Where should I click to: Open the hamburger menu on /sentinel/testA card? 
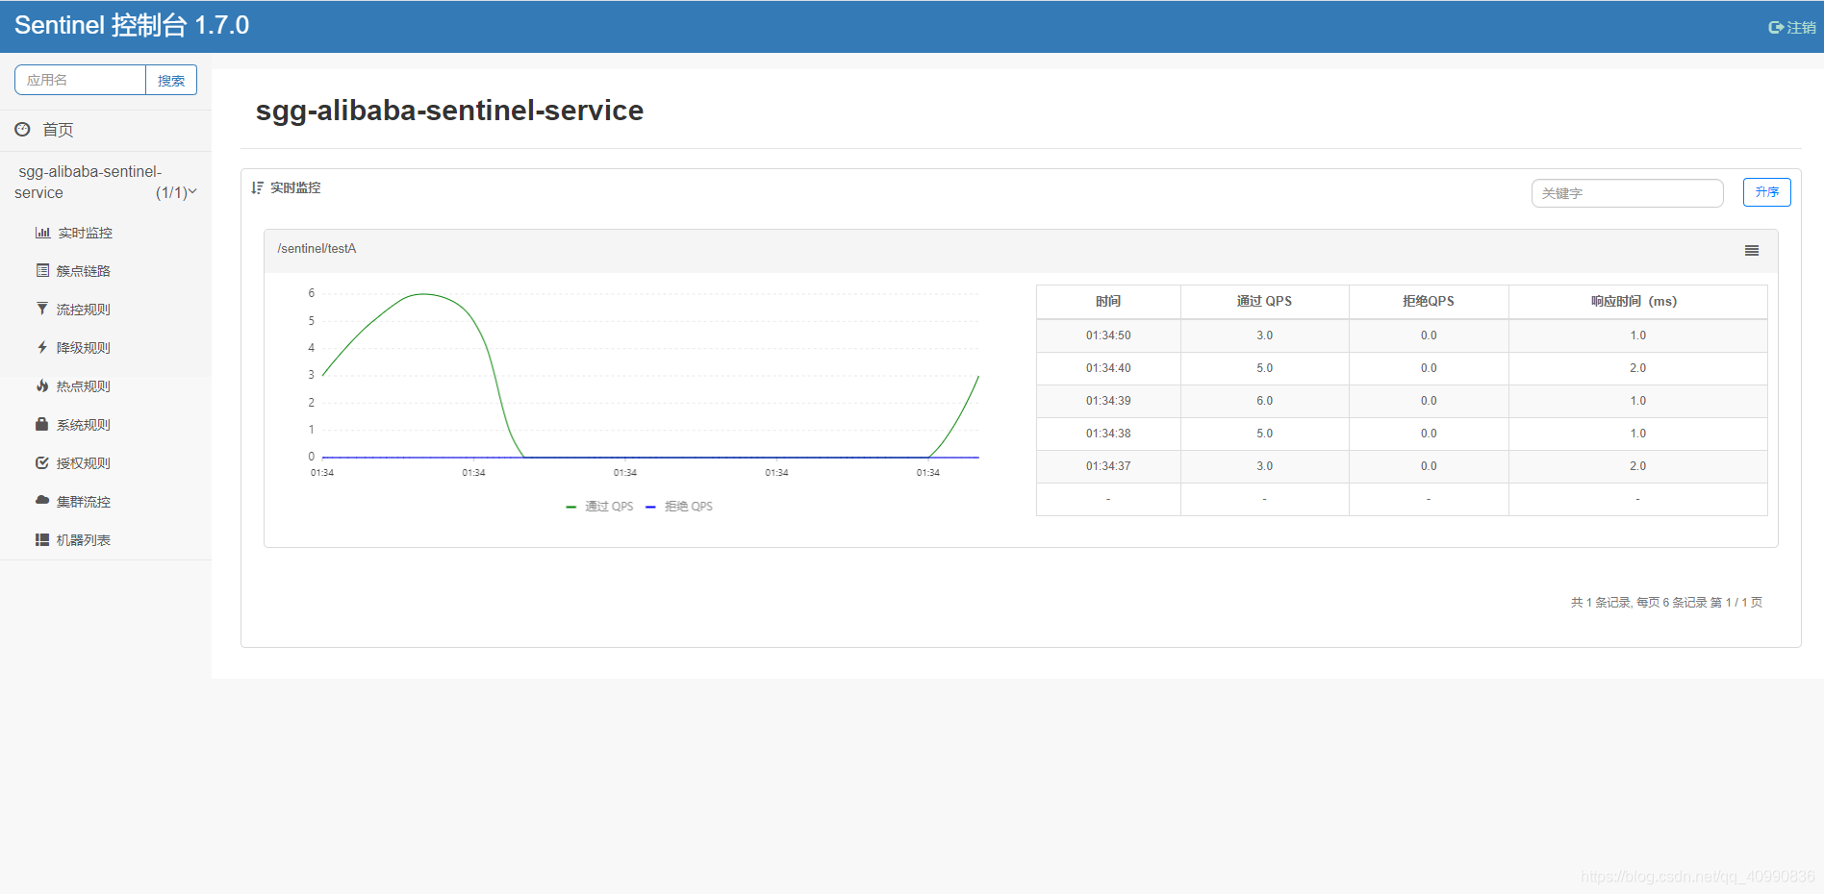tap(1752, 251)
